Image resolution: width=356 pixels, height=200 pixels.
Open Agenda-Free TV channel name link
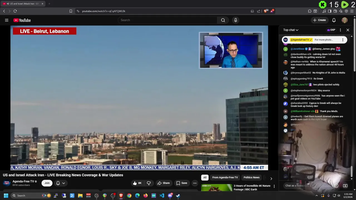tap(23, 181)
